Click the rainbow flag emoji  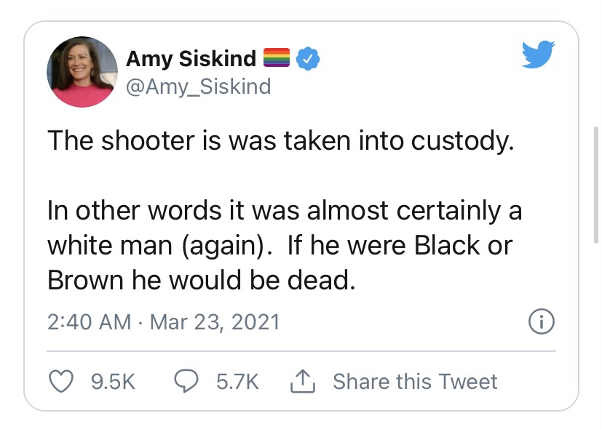(x=276, y=57)
